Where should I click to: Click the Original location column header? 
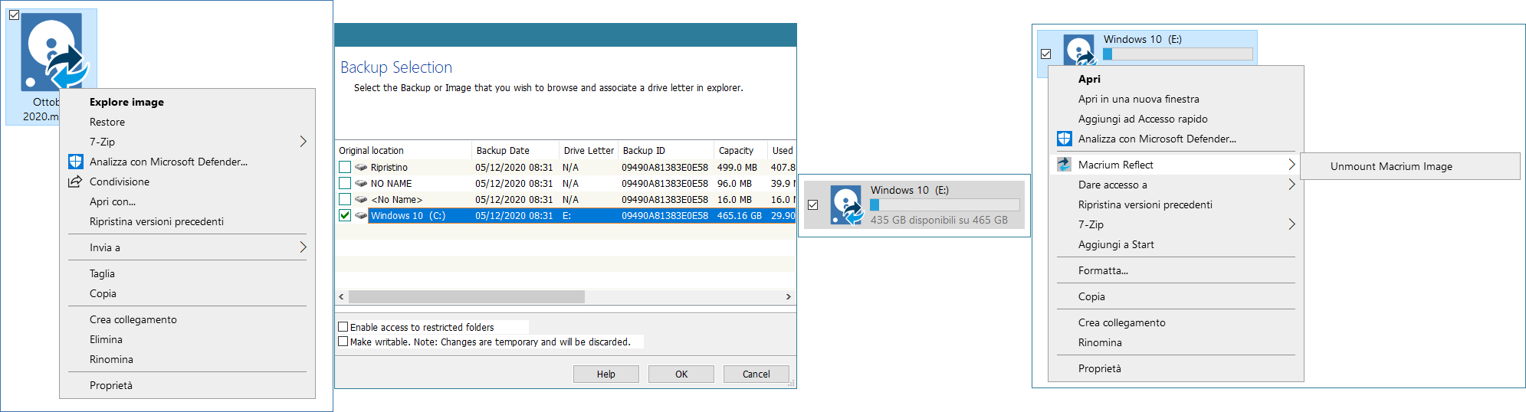(x=404, y=150)
